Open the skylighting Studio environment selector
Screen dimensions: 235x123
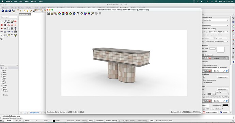215,101
